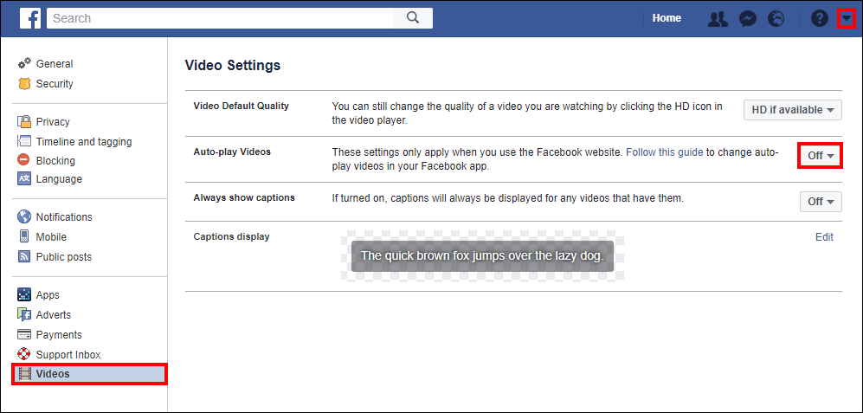Open Notifications settings label
863x413 pixels.
[64, 217]
